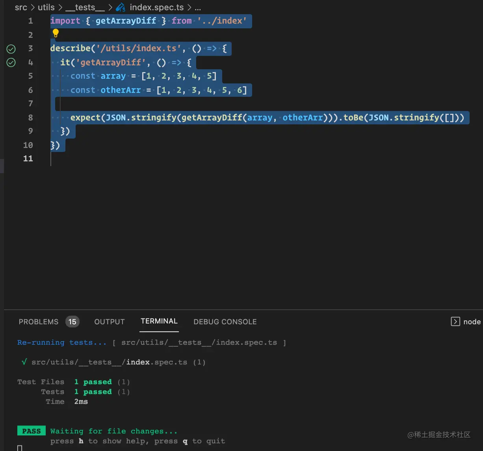Open the DEBUG CONSOLE tab
Screen dimensions: 483x451
tap(225, 322)
